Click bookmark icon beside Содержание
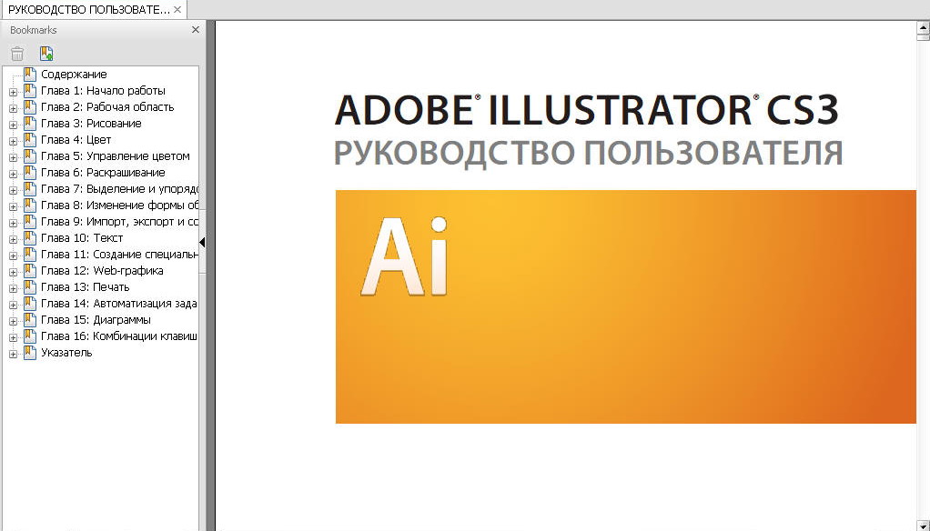The image size is (930, 531). coord(30,74)
